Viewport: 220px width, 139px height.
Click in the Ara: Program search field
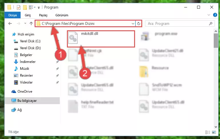tap(177, 23)
